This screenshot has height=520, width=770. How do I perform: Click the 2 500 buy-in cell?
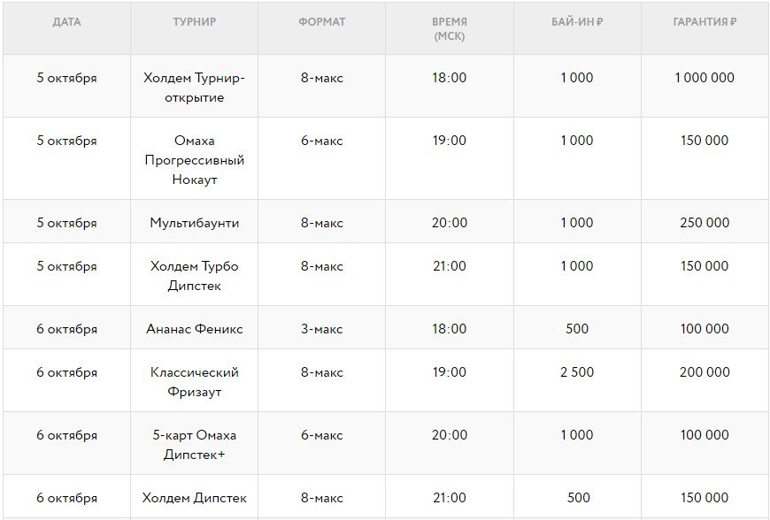tap(576, 372)
